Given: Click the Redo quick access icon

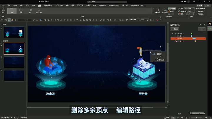Looking at the screenshot, I should pos(6,20).
